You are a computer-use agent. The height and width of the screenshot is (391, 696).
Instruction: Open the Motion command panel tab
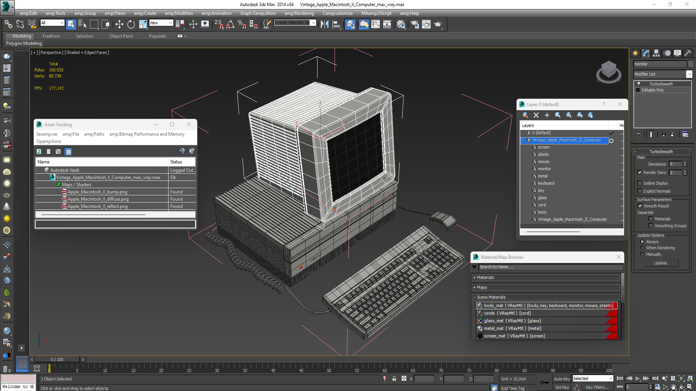667,53
